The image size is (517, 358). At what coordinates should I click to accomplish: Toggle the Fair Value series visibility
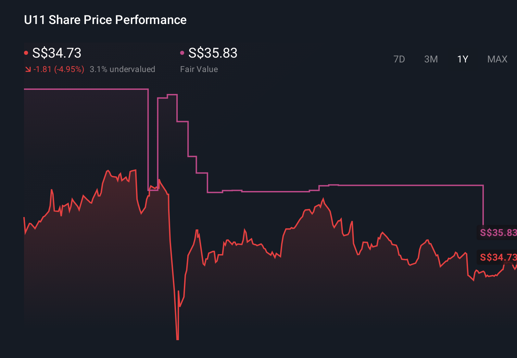tap(212, 53)
